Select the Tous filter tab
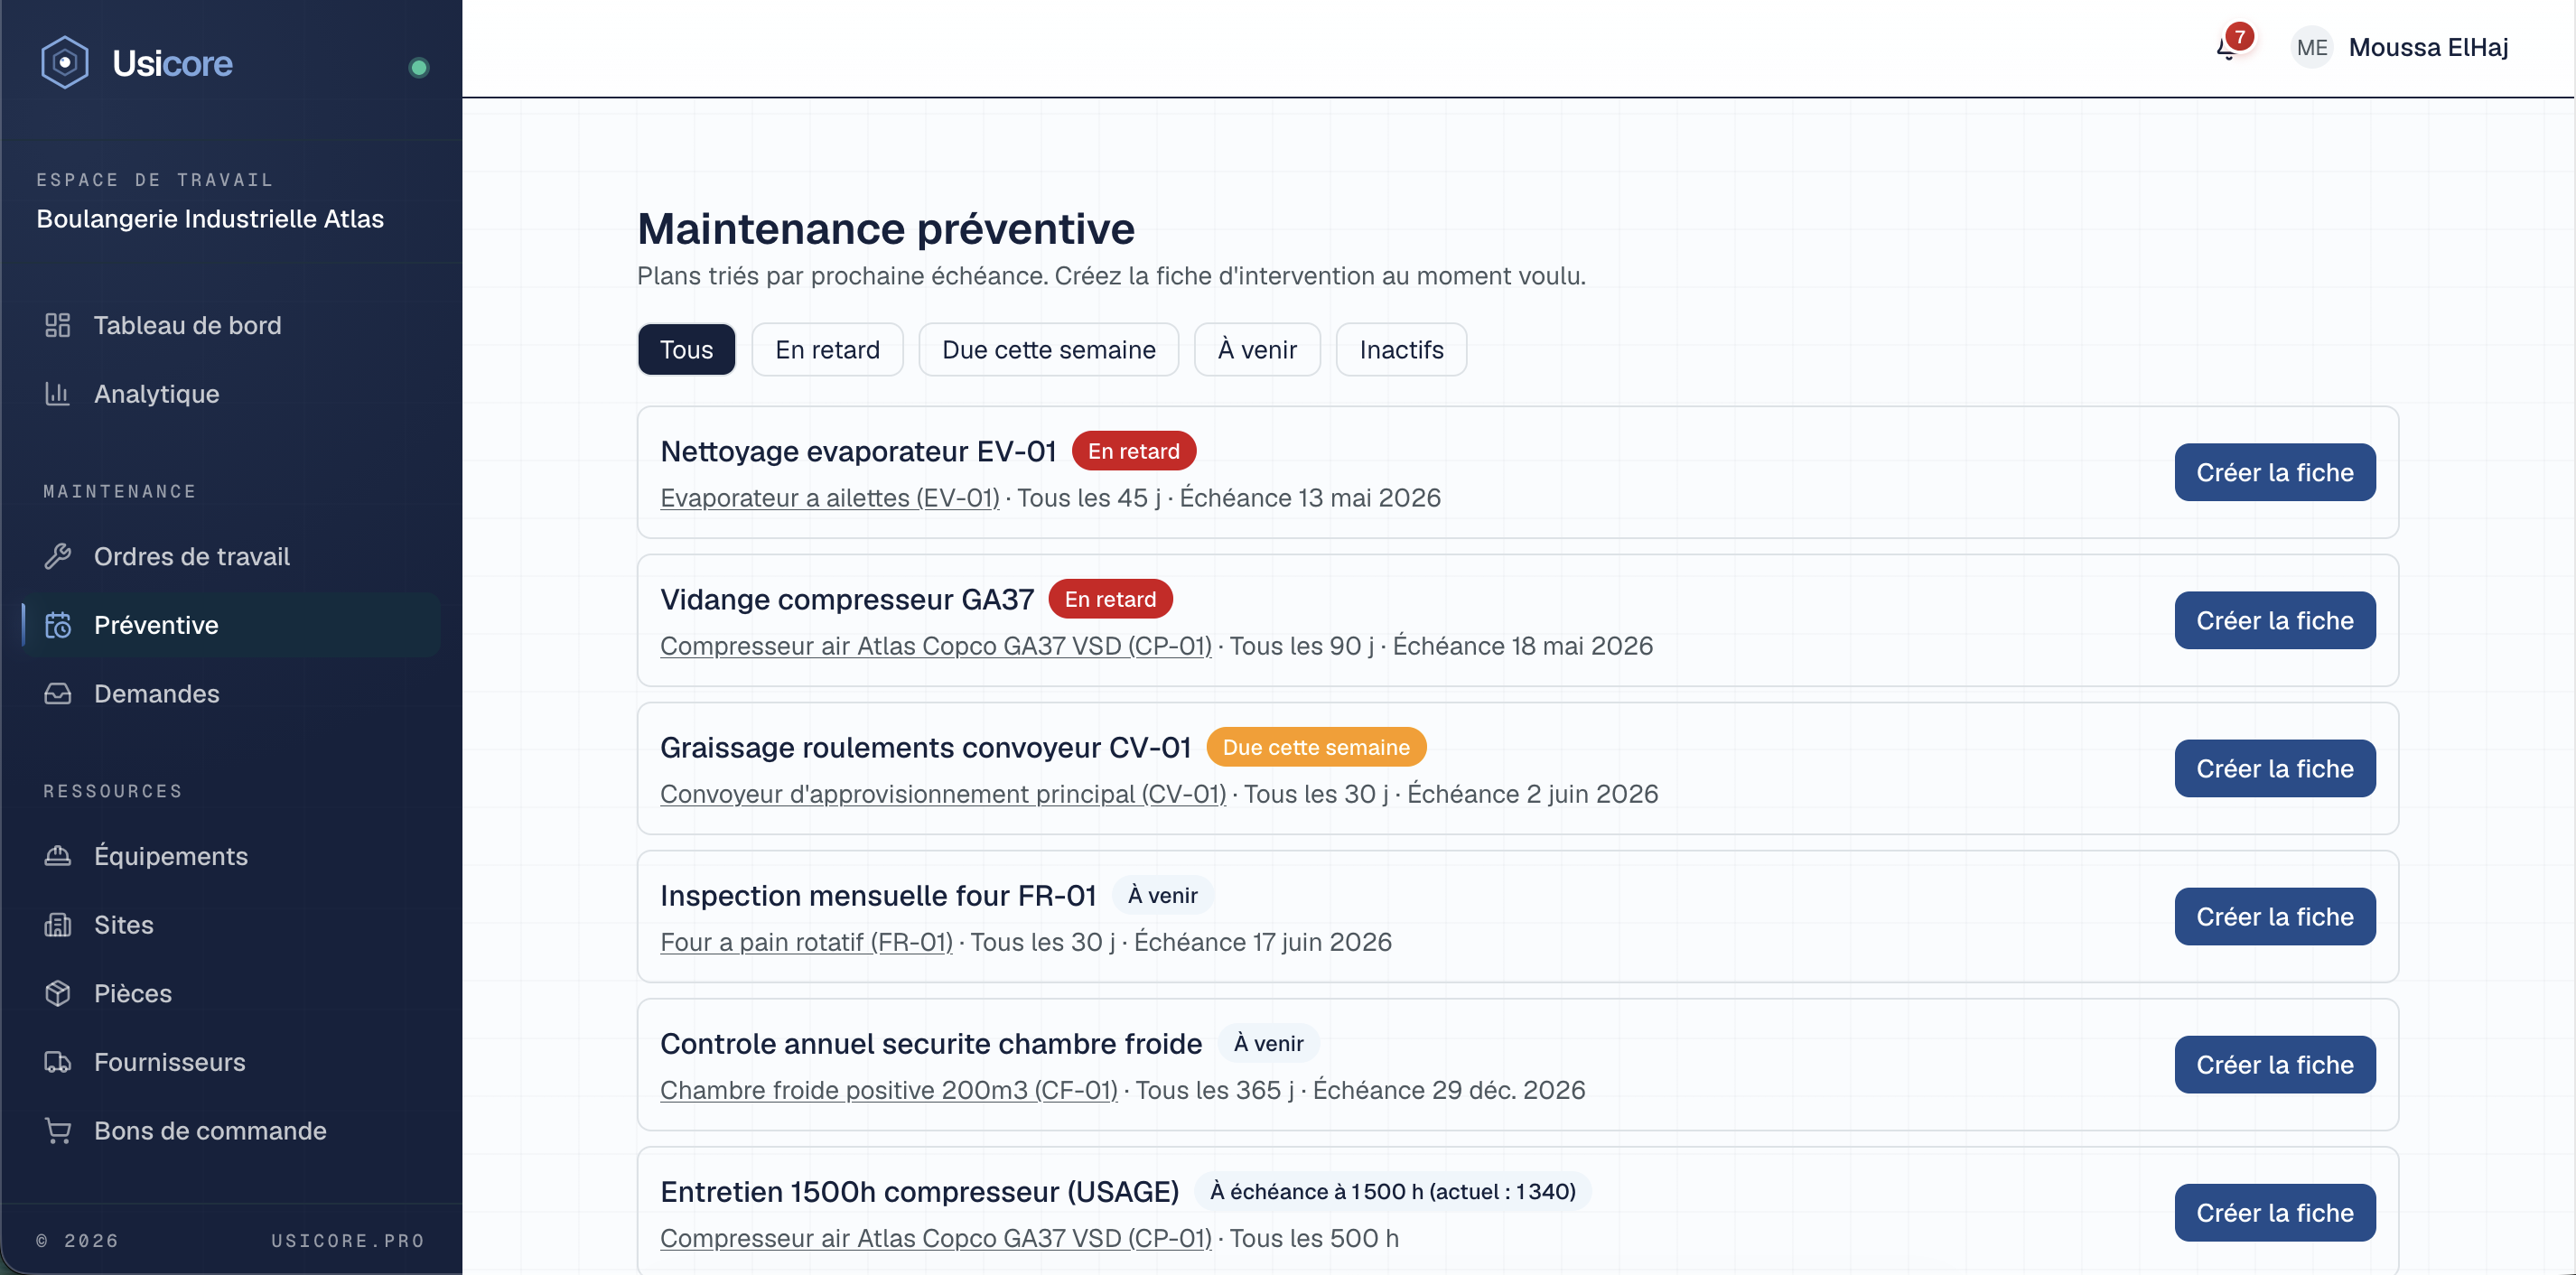This screenshot has width=2576, height=1275. coord(686,350)
